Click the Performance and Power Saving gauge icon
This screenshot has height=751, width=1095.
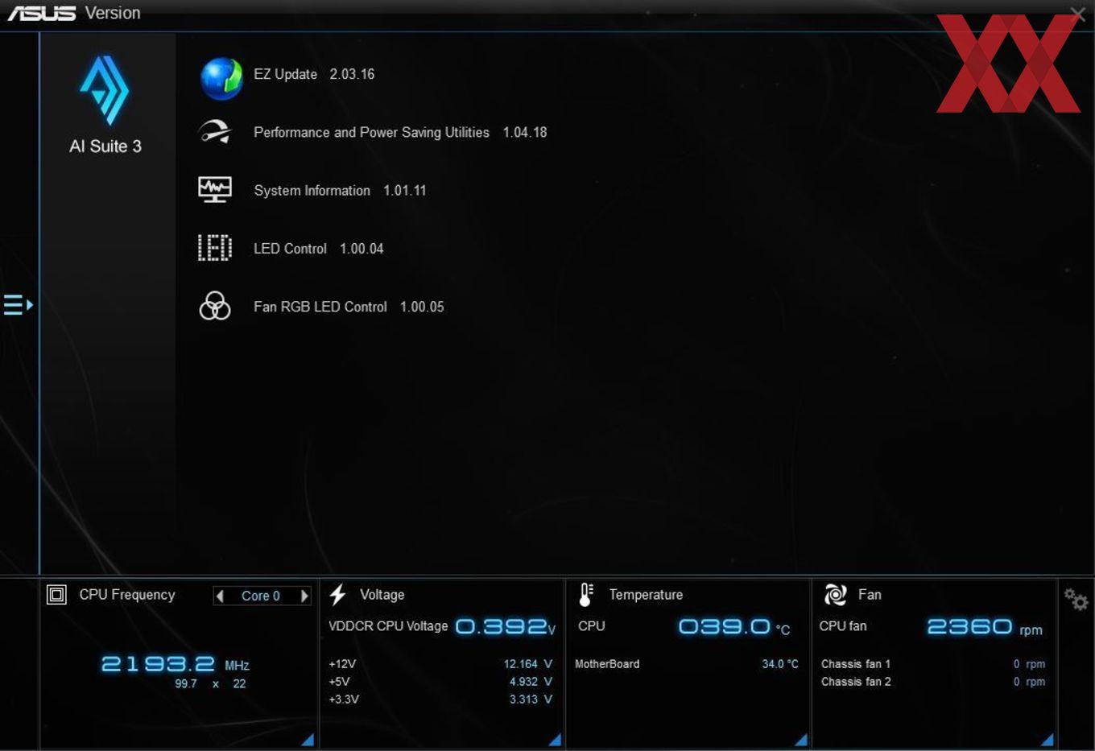pos(215,131)
